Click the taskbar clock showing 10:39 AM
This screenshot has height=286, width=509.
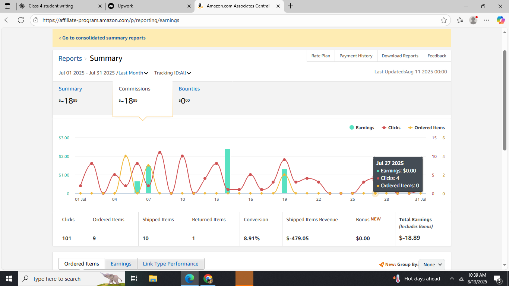(477, 275)
